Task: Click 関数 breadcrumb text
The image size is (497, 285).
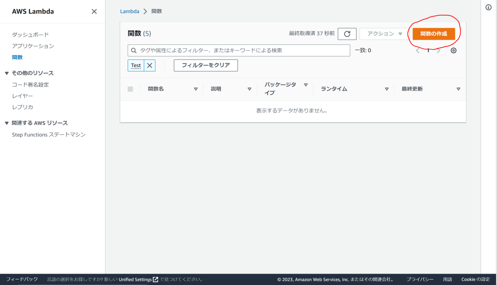Action: (x=157, y=12)
